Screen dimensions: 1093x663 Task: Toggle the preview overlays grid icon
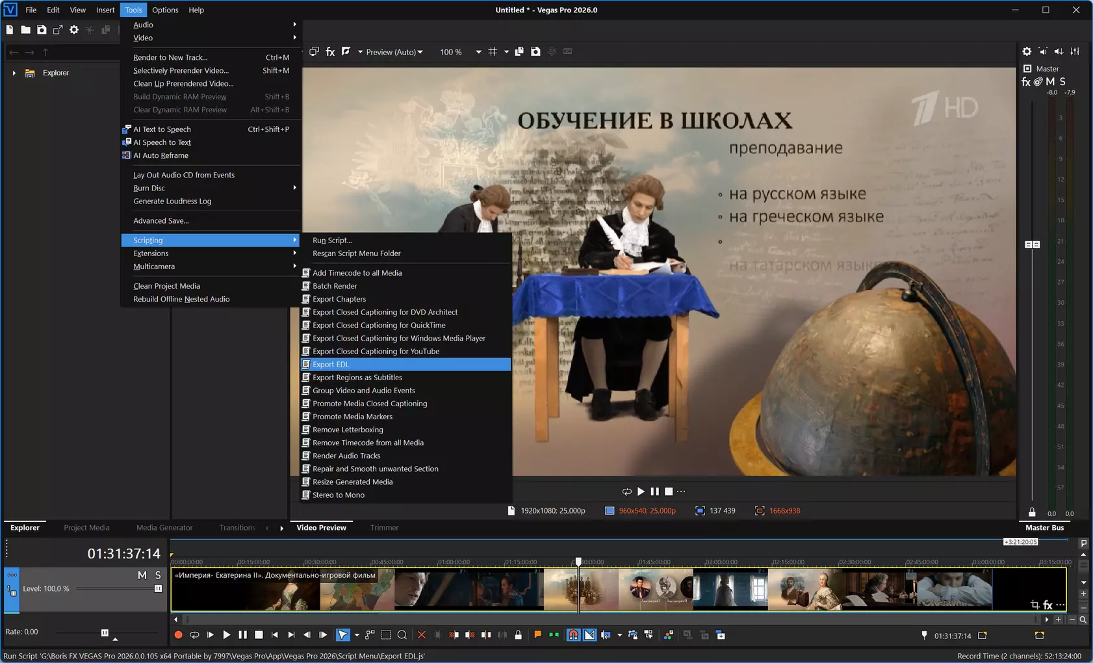coord(493,51)
